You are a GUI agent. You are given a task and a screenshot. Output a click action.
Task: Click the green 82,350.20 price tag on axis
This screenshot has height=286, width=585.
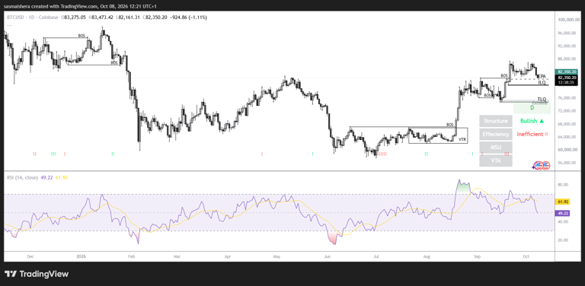pyautogui.click(x=567, y=71)
